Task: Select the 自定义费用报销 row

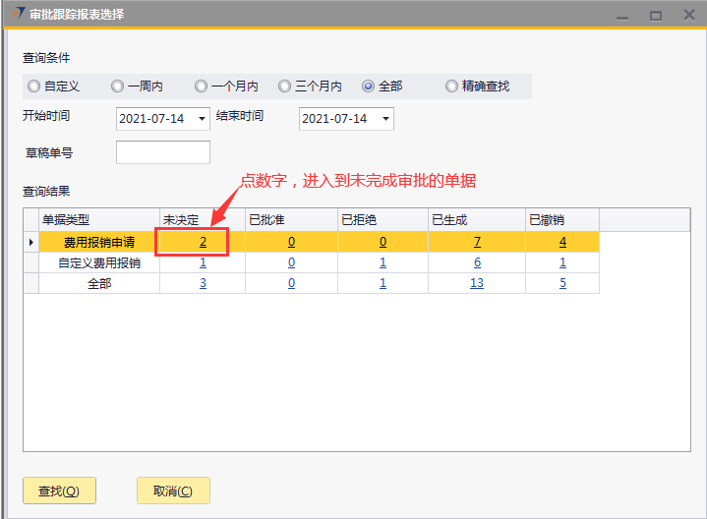Action: click(98, 262)
